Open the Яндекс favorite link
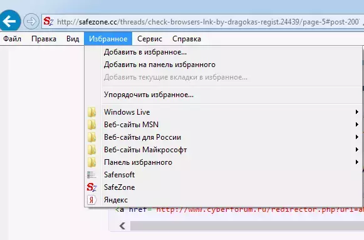 click(x=223, y=200)
